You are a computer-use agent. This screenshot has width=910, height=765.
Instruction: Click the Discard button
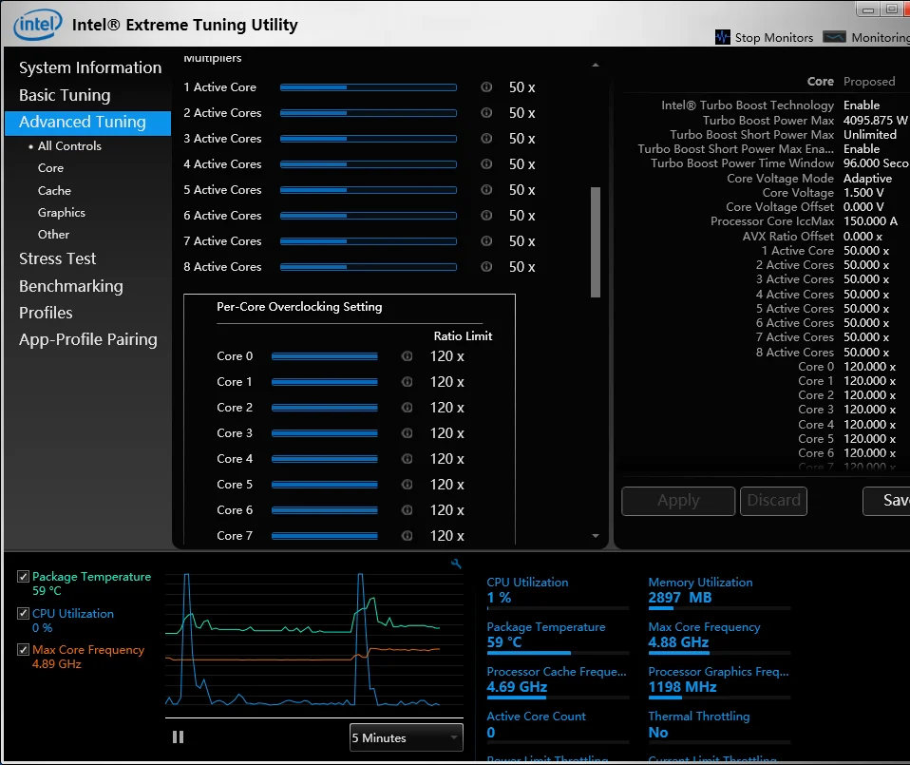pyautogui.click(x=773, y=501)
